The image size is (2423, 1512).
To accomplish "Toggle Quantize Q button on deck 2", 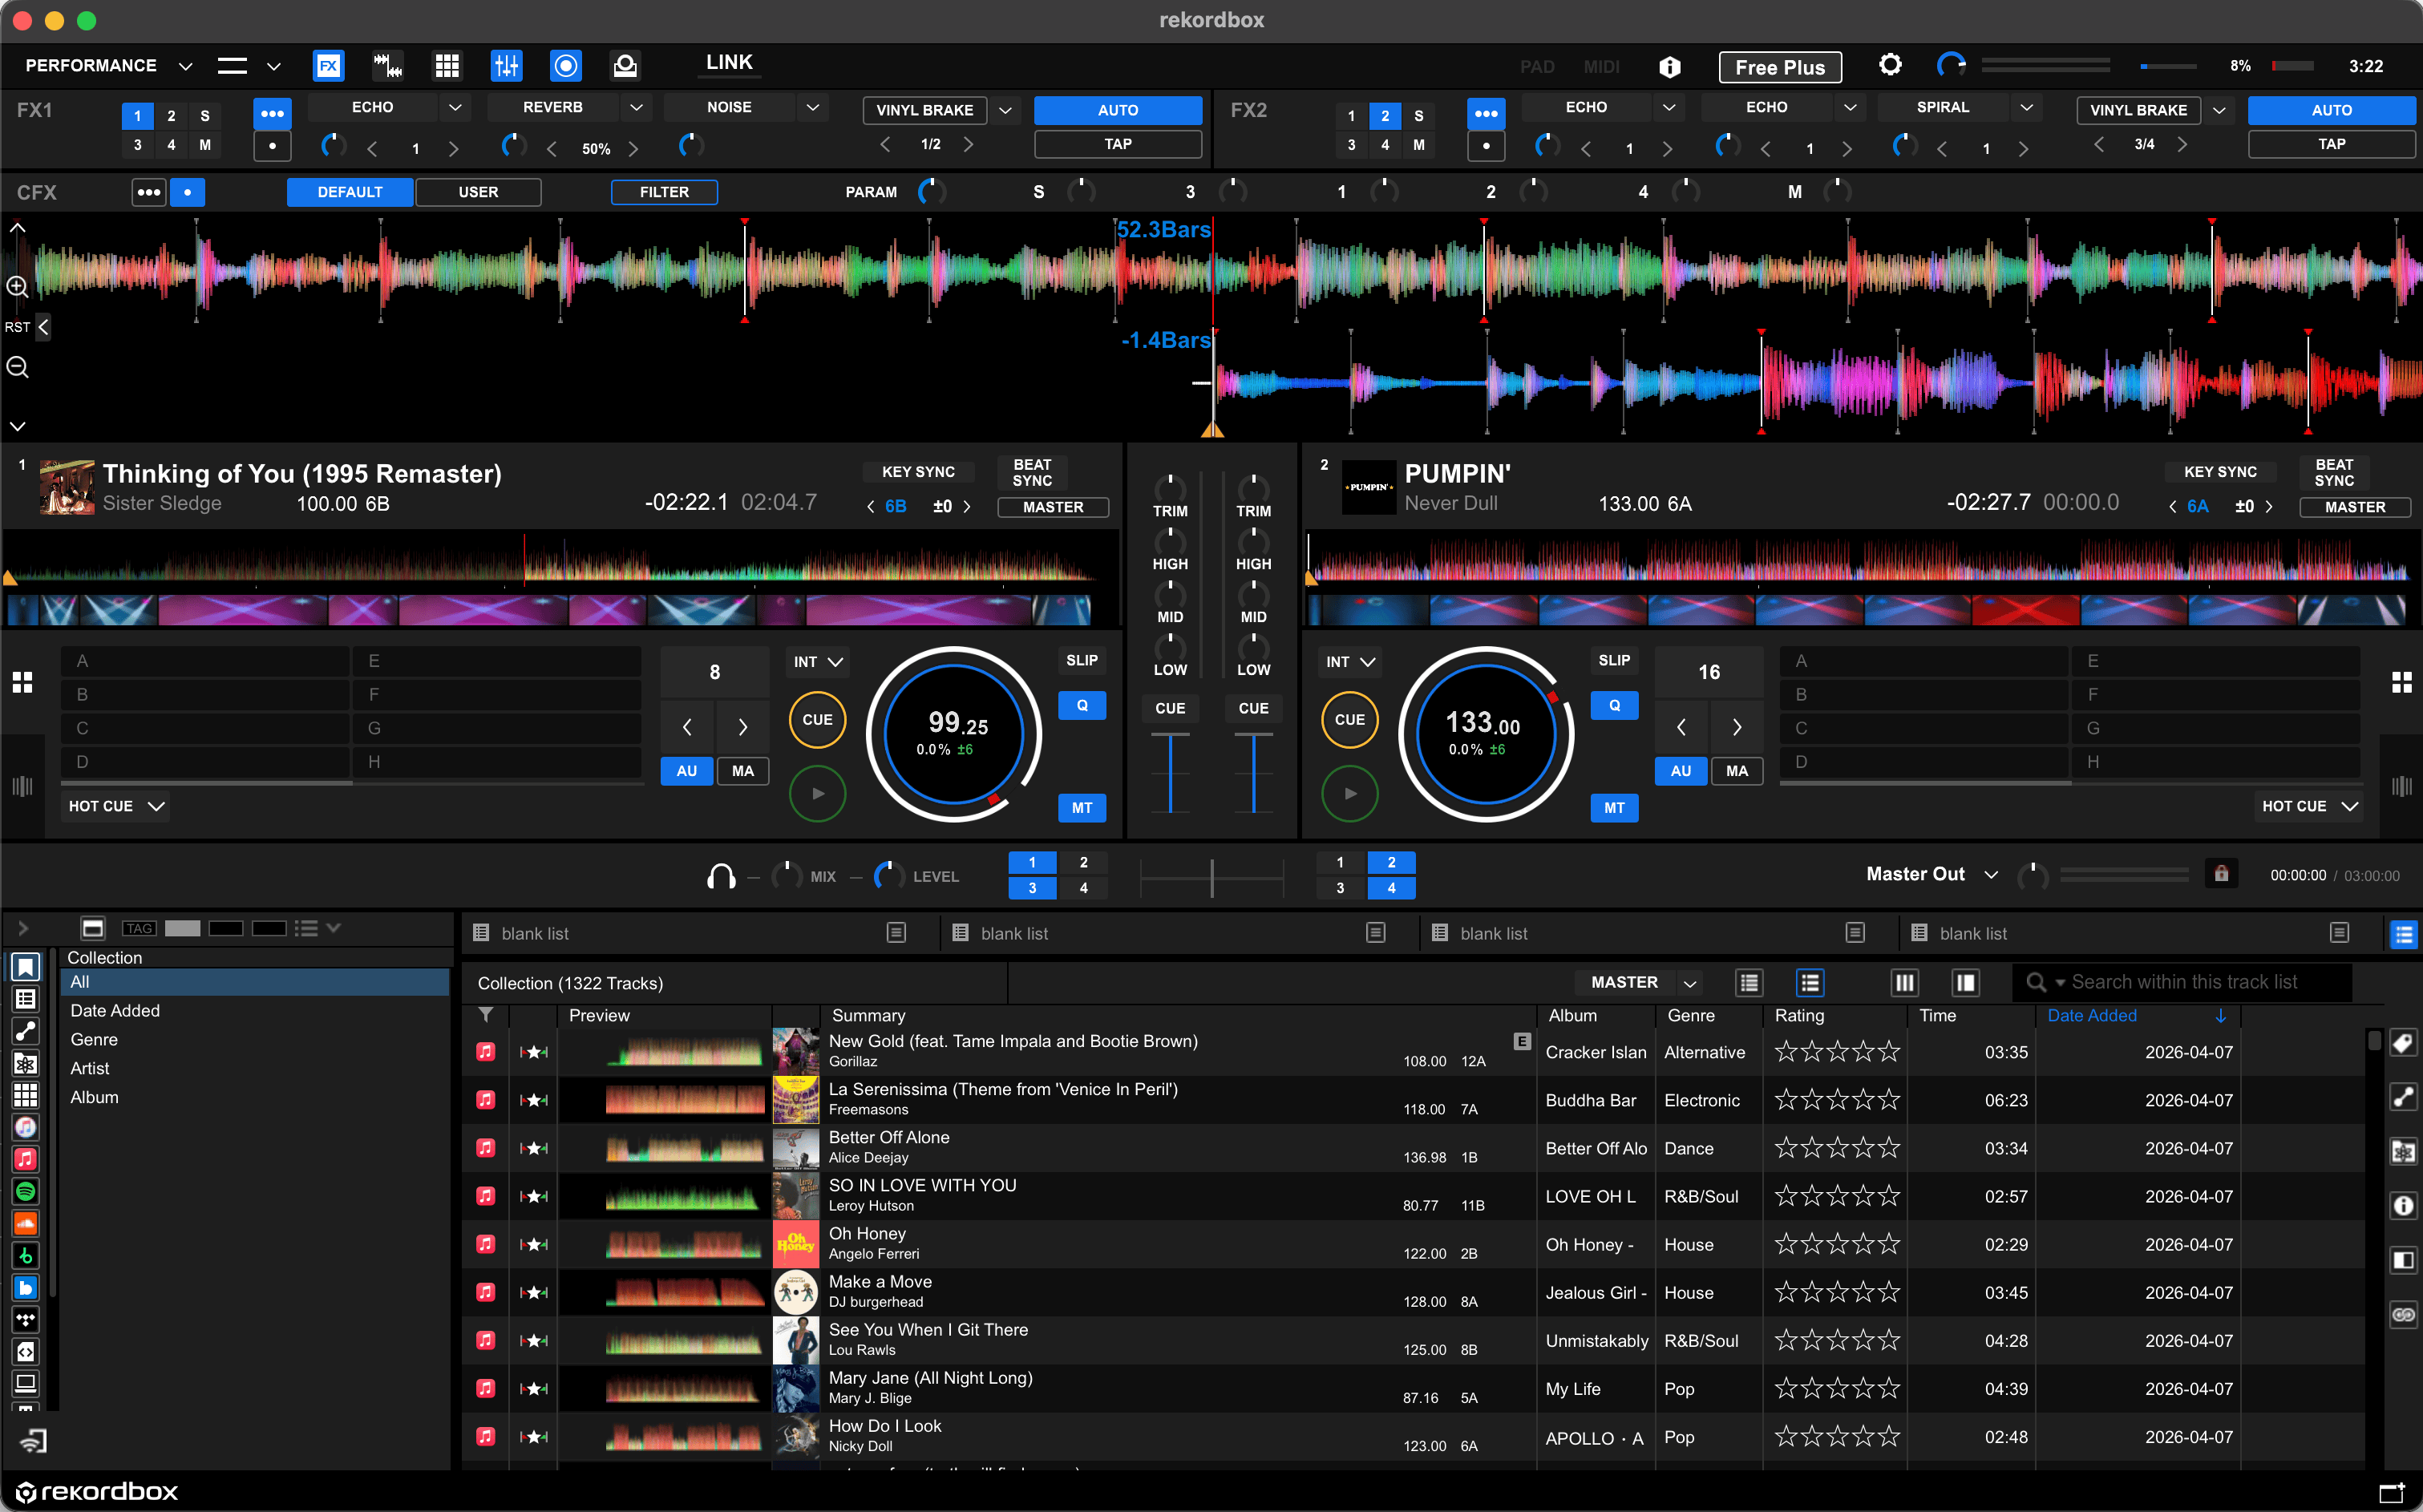I will coord(1613,706).
